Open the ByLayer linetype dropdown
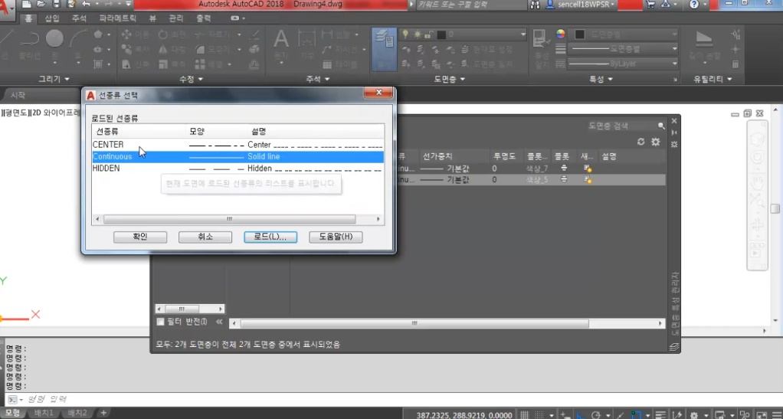The width and height of the screenshot is (783, 419). click(x=675, y=64)
